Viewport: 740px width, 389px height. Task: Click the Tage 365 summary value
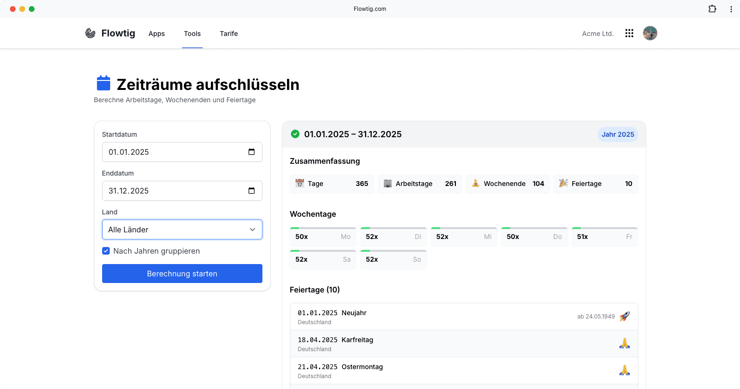(362, 184)
